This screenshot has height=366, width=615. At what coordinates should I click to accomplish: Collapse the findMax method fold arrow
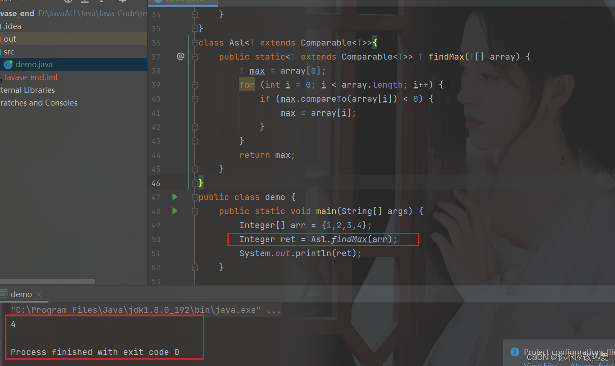(x=195, y=56)
